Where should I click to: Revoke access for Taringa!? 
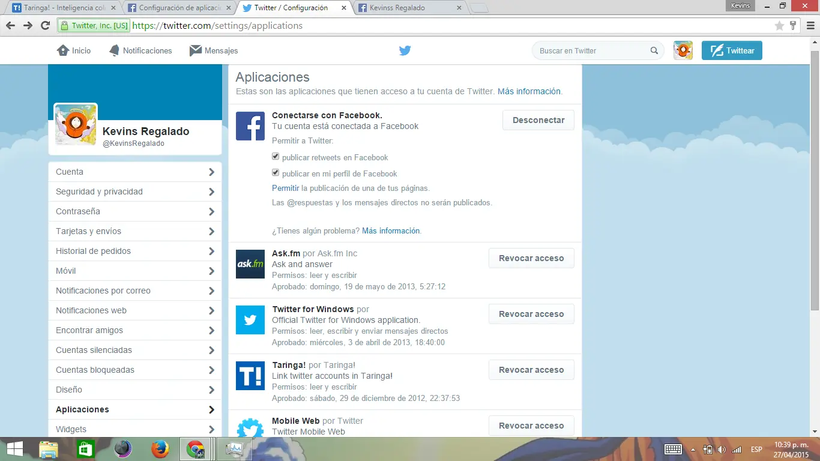[531, 370]
